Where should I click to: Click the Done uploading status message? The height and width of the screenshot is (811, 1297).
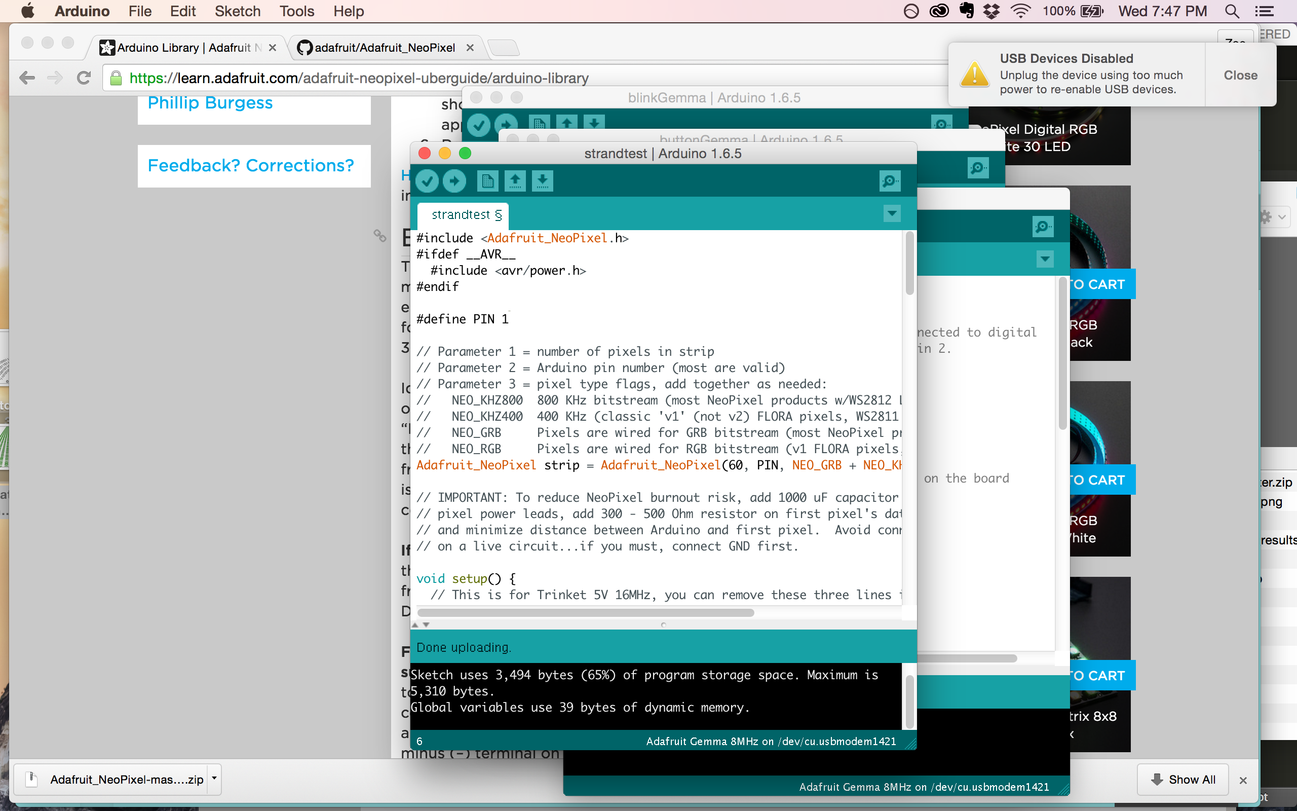pos(464,647)
